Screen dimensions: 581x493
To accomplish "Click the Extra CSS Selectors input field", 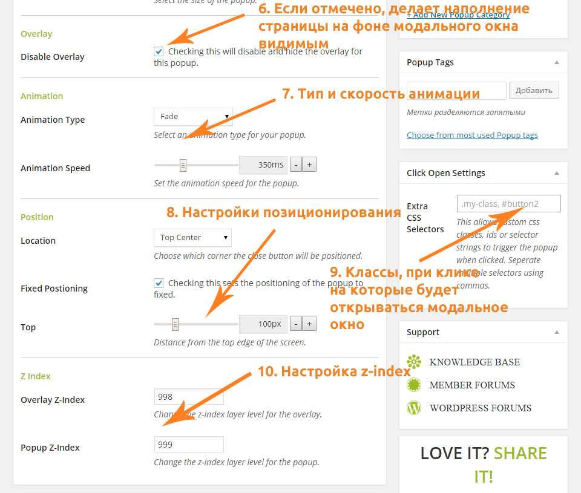I will (508, 204).
